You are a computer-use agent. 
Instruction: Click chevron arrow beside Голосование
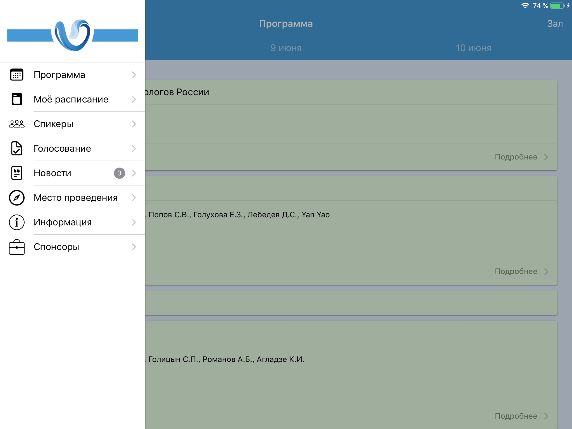[134, 149]
